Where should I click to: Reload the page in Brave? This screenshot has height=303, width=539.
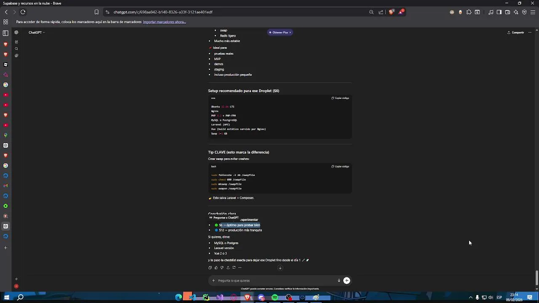click(23, 12)
